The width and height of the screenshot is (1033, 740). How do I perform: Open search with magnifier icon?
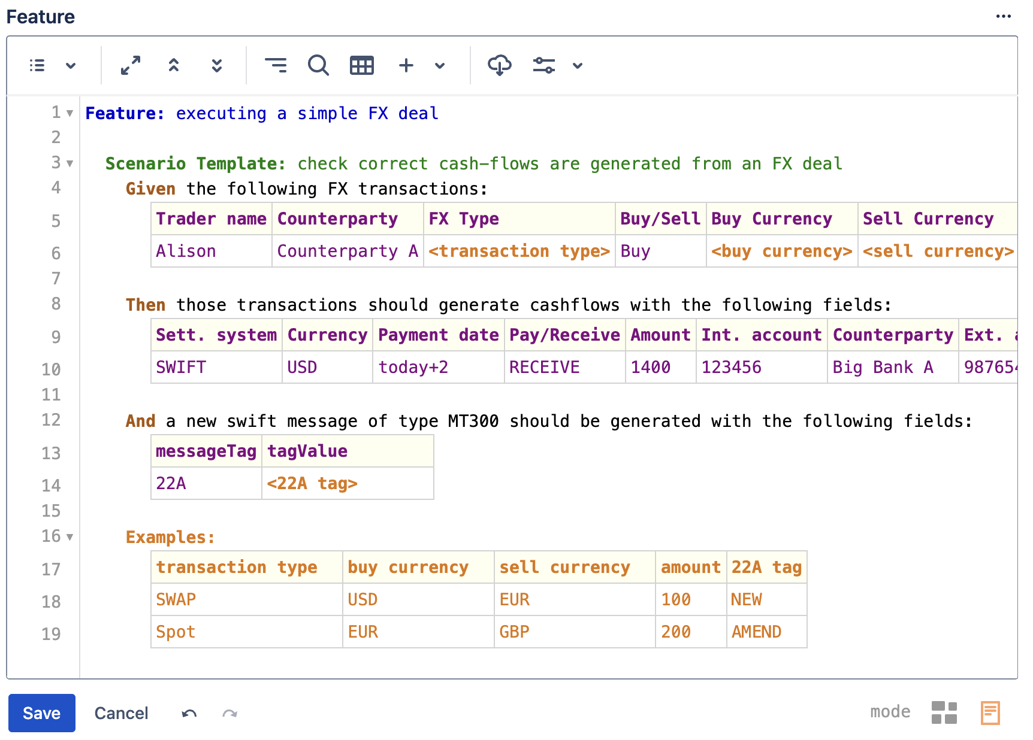point(318,65)
